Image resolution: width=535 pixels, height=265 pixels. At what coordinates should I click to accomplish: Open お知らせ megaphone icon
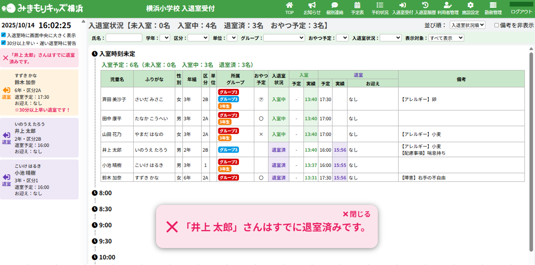[x=312, y=5]
